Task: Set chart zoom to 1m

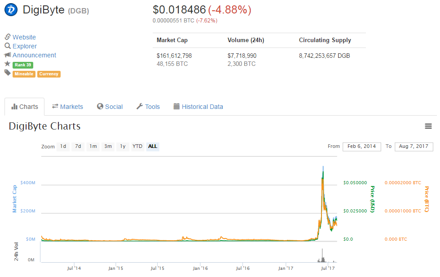Action: (93, 146)
